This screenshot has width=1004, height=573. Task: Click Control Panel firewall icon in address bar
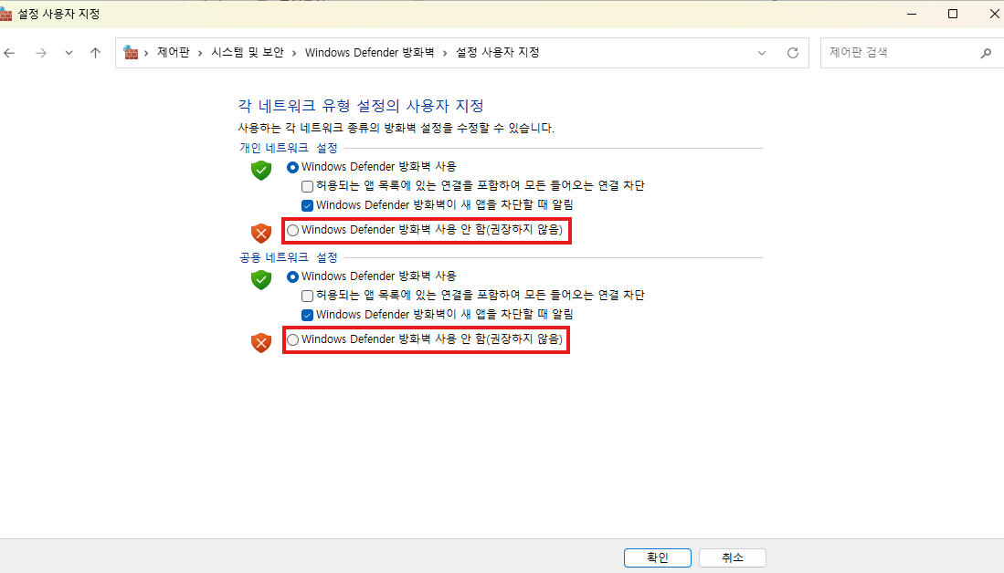(x=131, y=52)
